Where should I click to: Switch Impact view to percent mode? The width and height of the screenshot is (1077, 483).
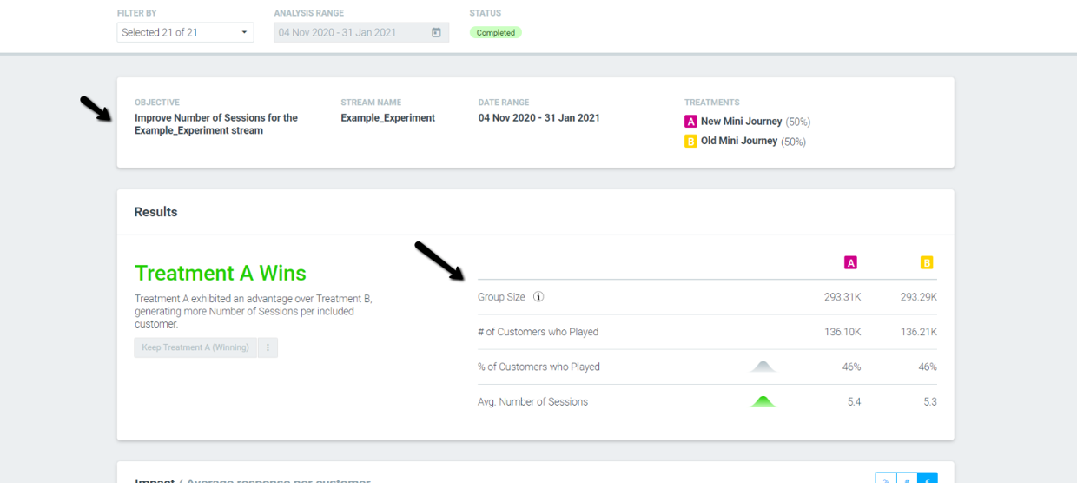[x=885, y=479]
